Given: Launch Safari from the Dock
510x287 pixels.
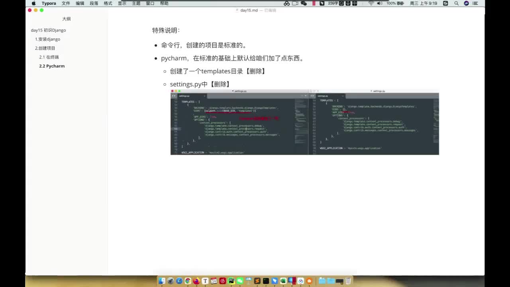Looking at the screenshot, I should tap(179, 281).
